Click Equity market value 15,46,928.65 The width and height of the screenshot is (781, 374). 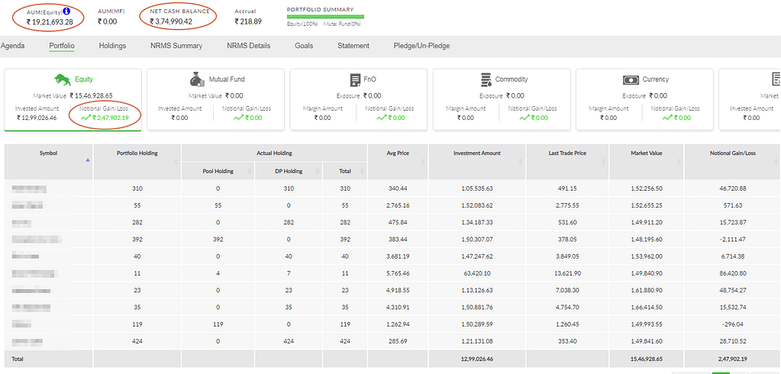coord(91,95)
